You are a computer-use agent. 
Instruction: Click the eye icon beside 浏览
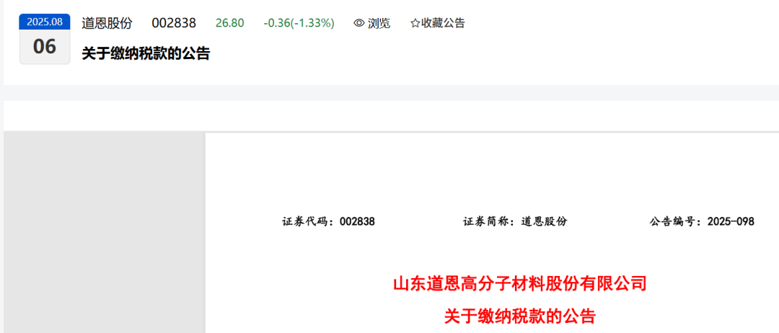358,23
